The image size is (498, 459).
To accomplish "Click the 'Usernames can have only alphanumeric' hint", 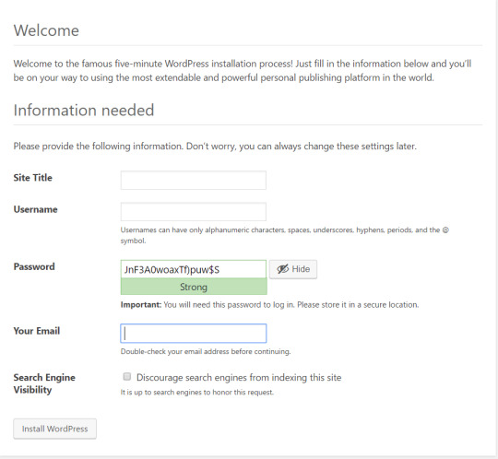I will (285, 235).
